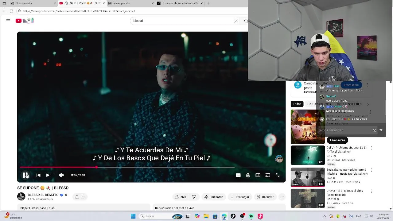Go to the previous video in playlist
This screenshot has width=393, height=221.
tap(38, 175)
